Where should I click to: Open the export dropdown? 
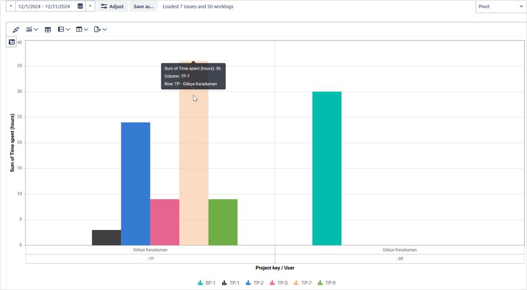(100, 30)
